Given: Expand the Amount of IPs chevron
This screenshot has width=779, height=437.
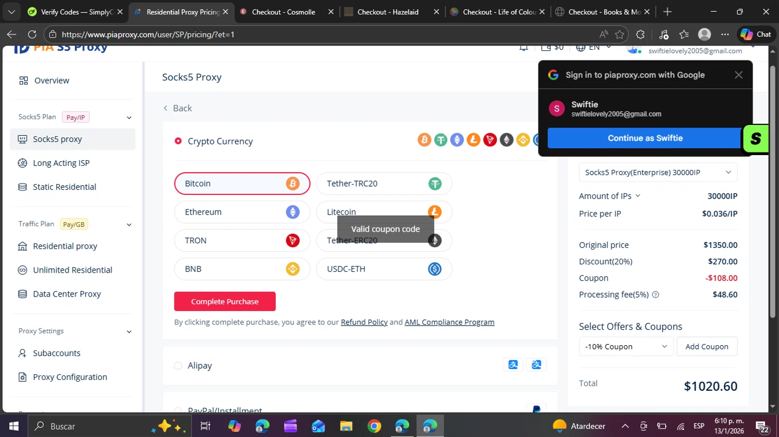Looking at the screenshot, I should pos(638,196).
